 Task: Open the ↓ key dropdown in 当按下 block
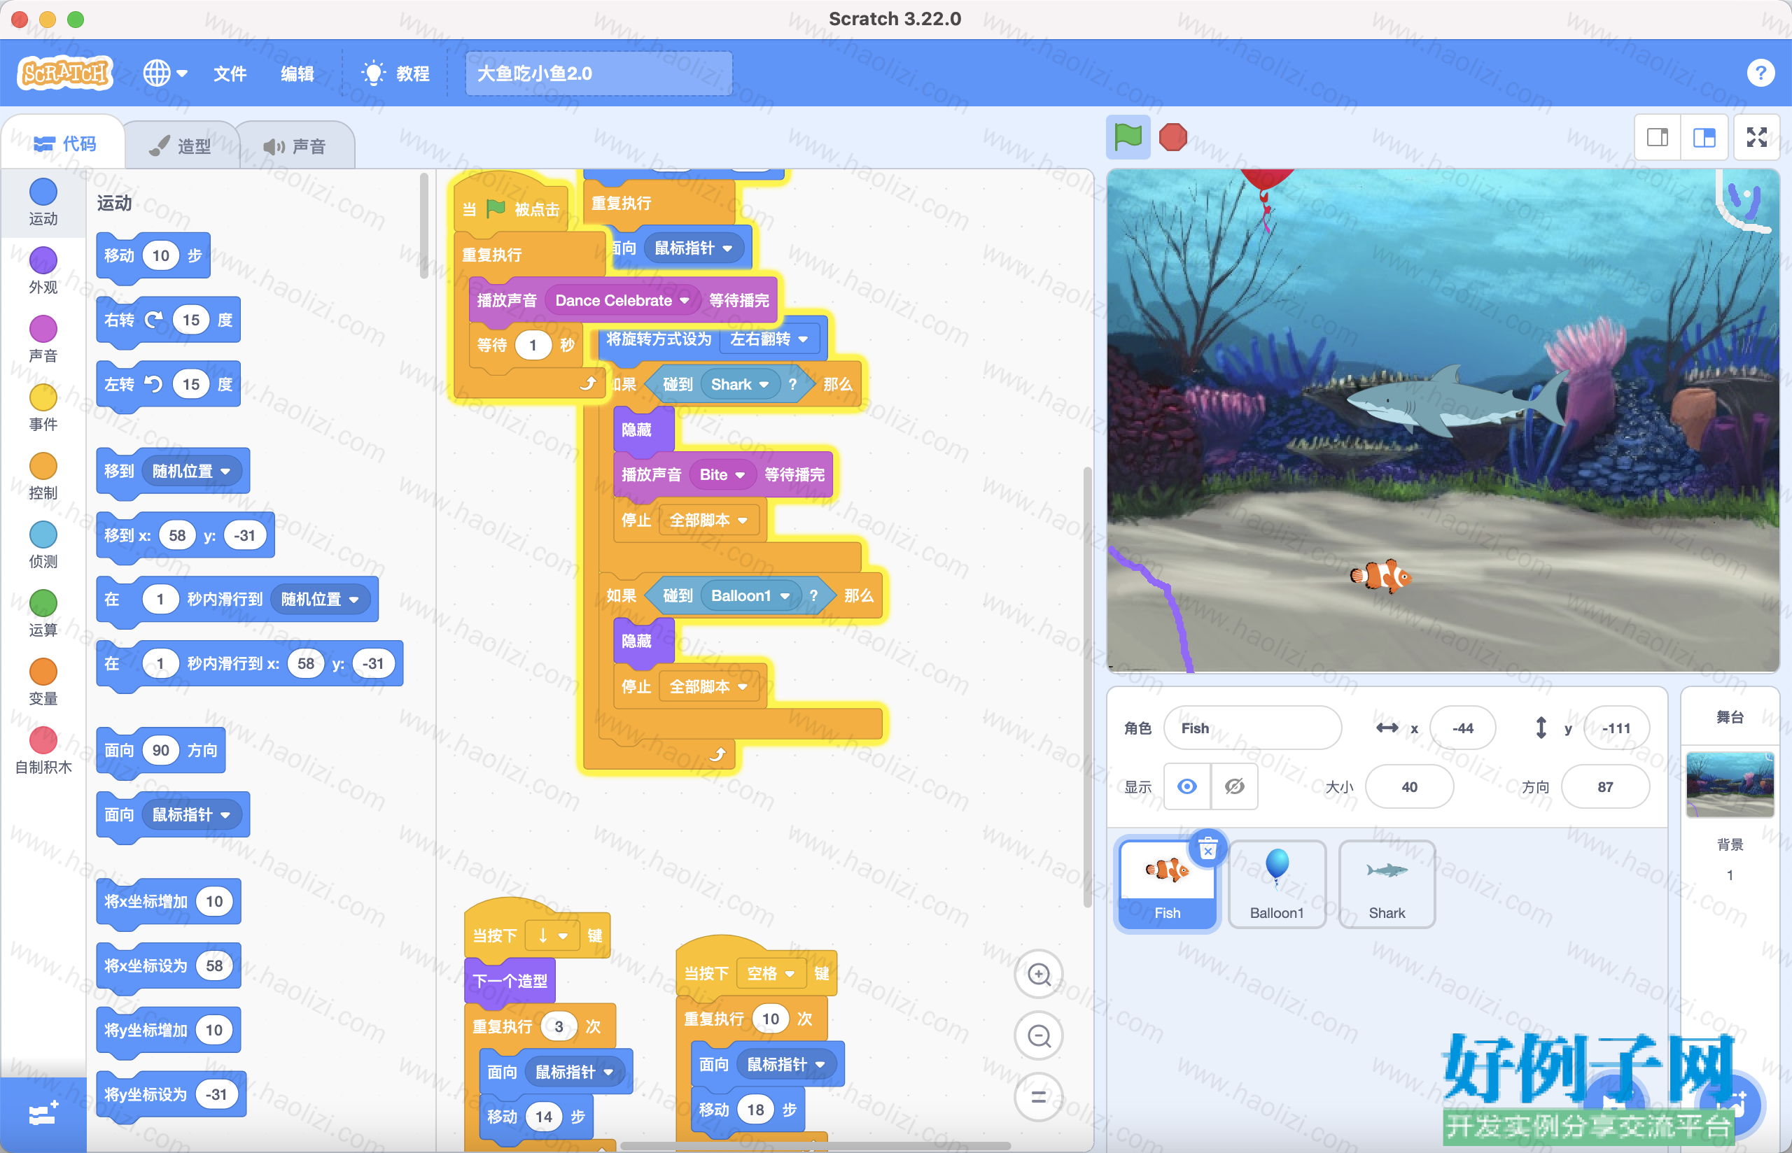tap(553, 936)
